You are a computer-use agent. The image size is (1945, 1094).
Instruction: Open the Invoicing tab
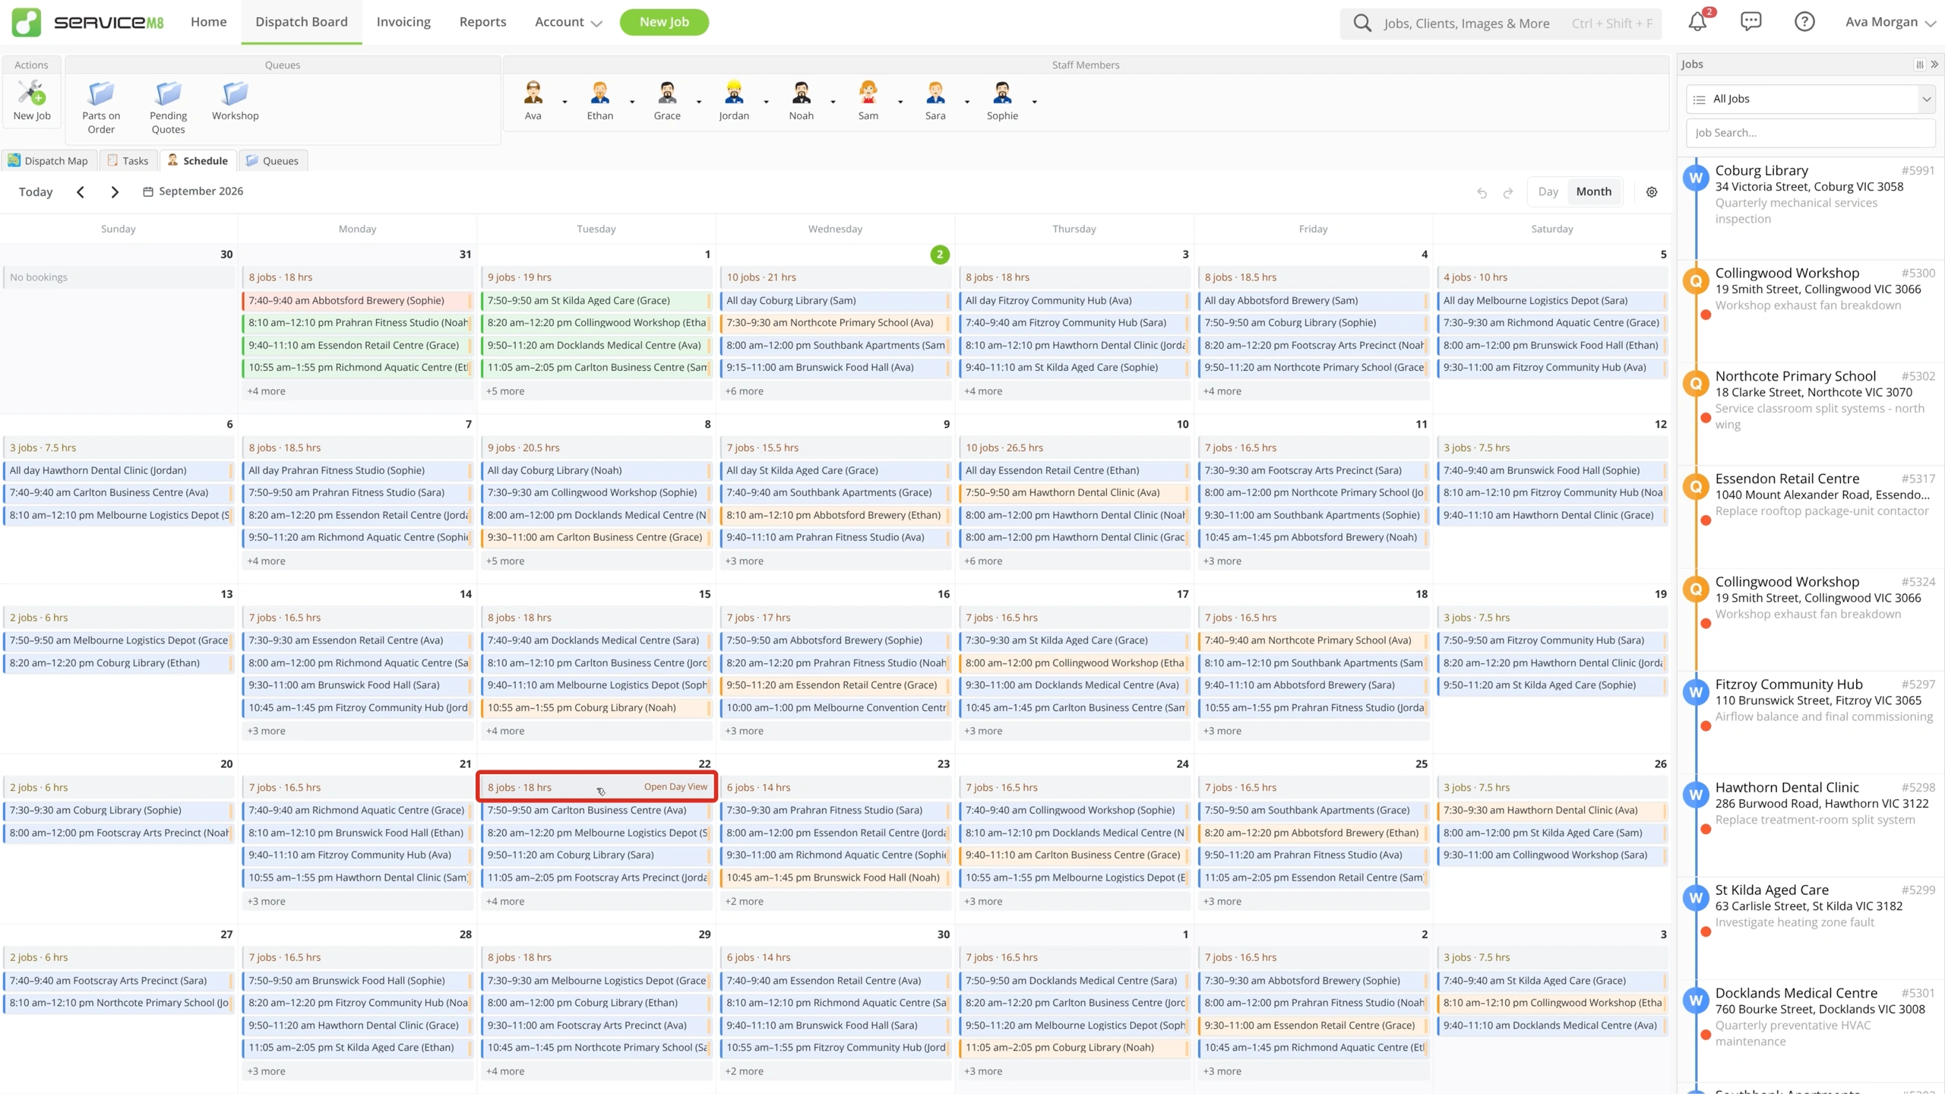tap(403, 22)
